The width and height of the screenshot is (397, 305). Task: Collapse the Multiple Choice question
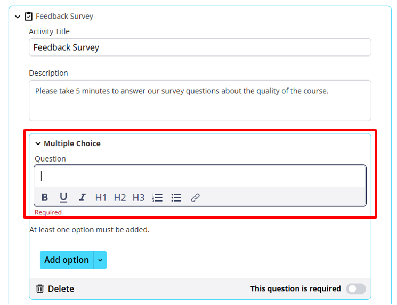point(38,143)
